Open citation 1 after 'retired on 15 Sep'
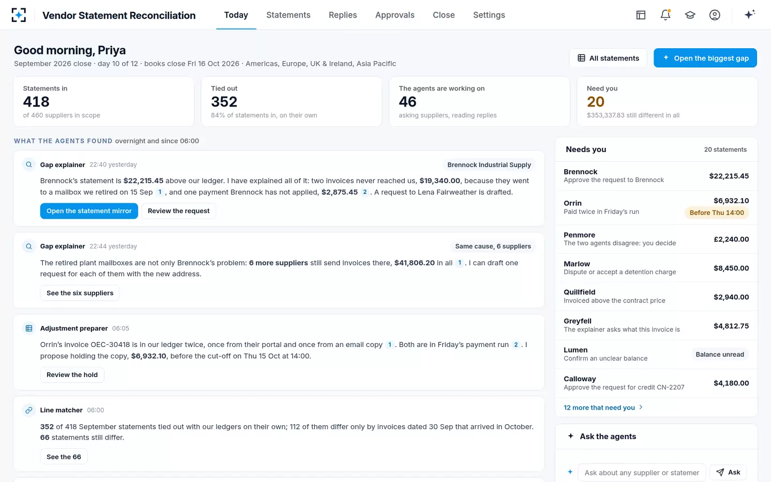 [160, 192]
